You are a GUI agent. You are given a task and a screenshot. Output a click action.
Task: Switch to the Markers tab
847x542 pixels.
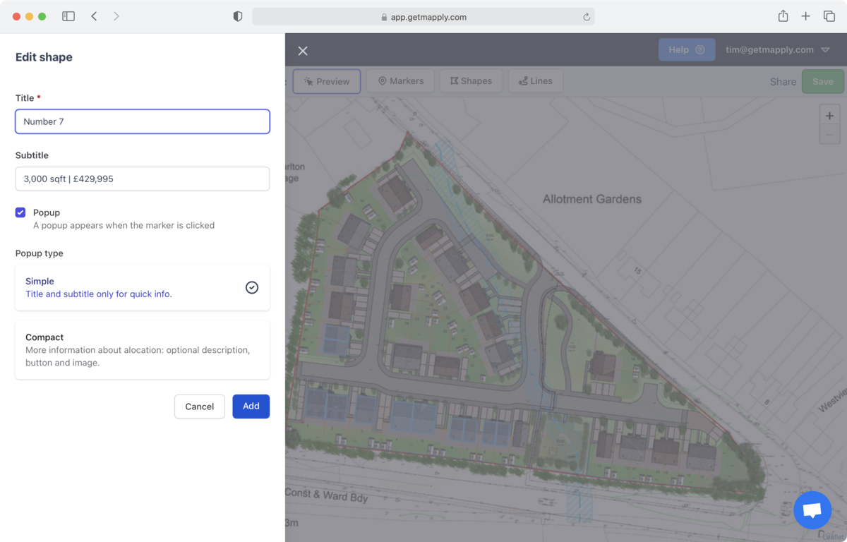tap(400, 80)
